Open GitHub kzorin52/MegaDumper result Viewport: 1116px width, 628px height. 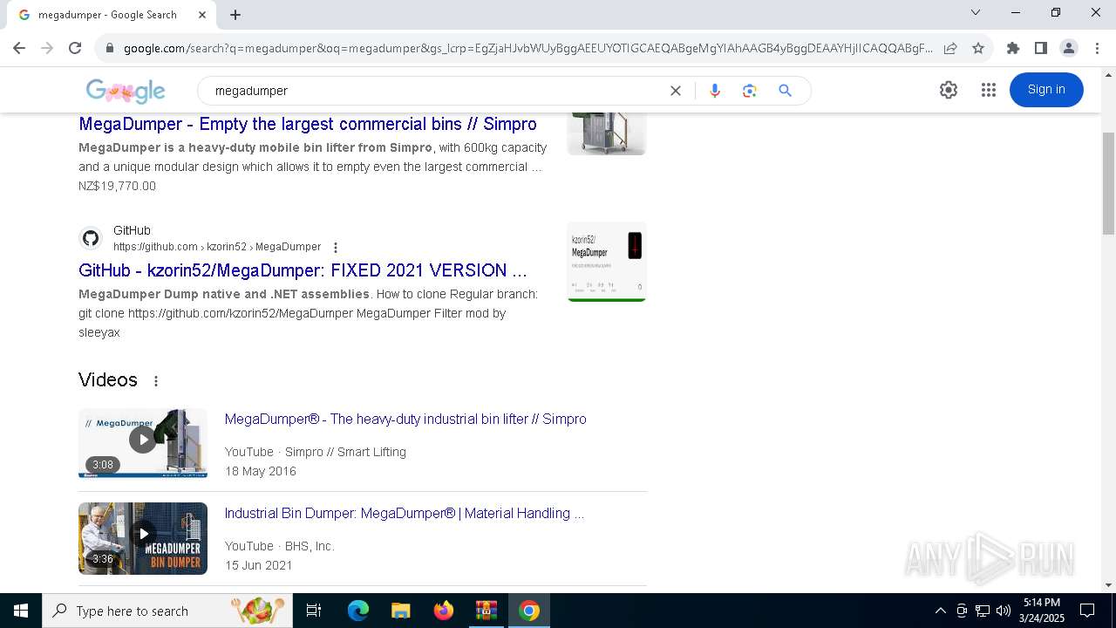[x=303, y=270]
